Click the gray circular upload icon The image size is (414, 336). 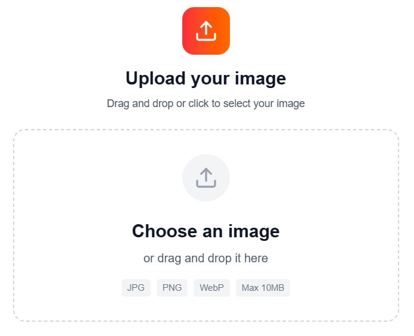206,178
